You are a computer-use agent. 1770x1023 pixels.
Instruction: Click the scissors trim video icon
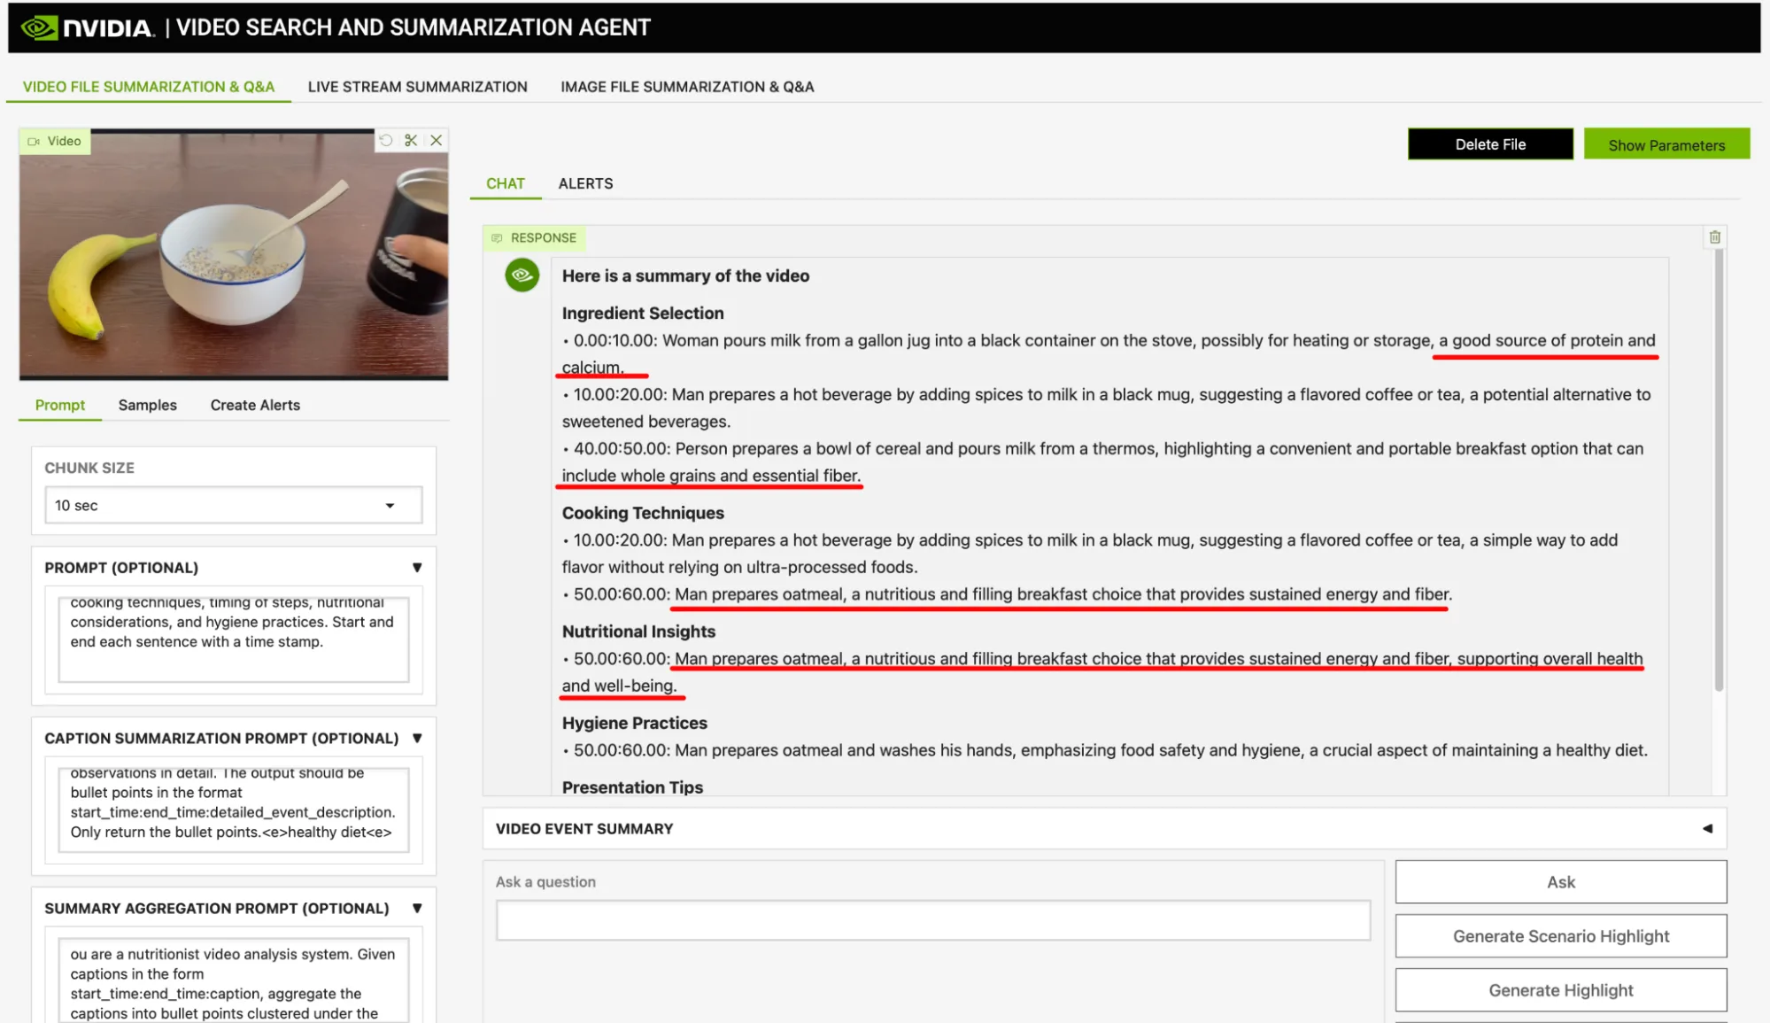(x=411, y=140)
